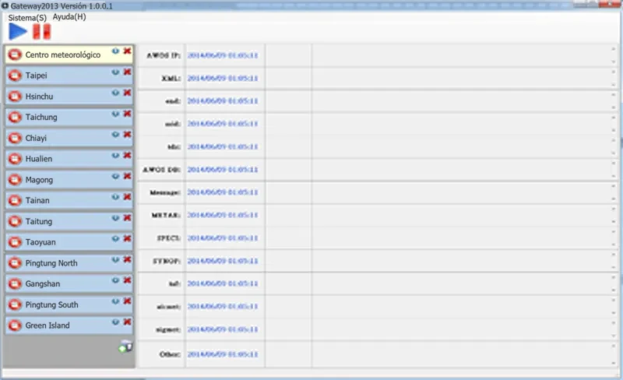The height and width of the screenshot is (380, 623).
Task: Click the timestamp in the Other row
Action: pos(223,354)
